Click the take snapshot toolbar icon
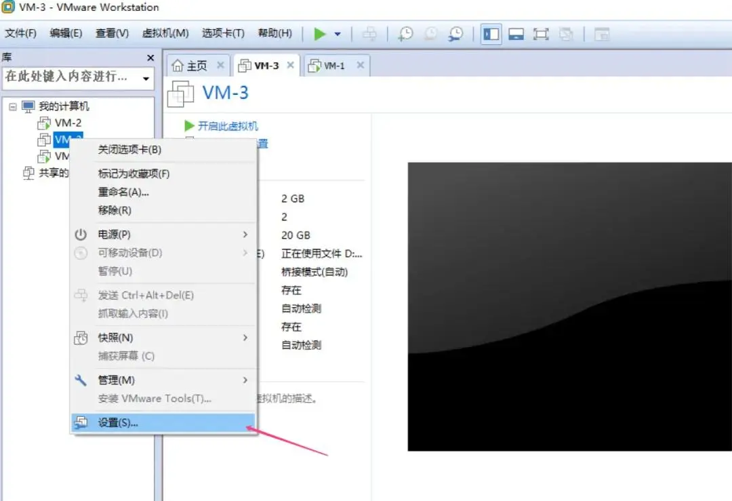The width and height of the screenshot is (732, 501). 405,34
